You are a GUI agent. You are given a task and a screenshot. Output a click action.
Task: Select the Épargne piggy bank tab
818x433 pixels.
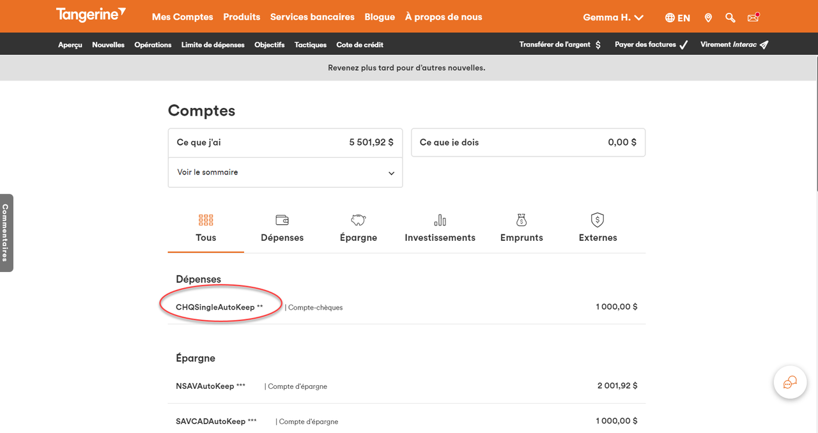click(x=359, y=228)
